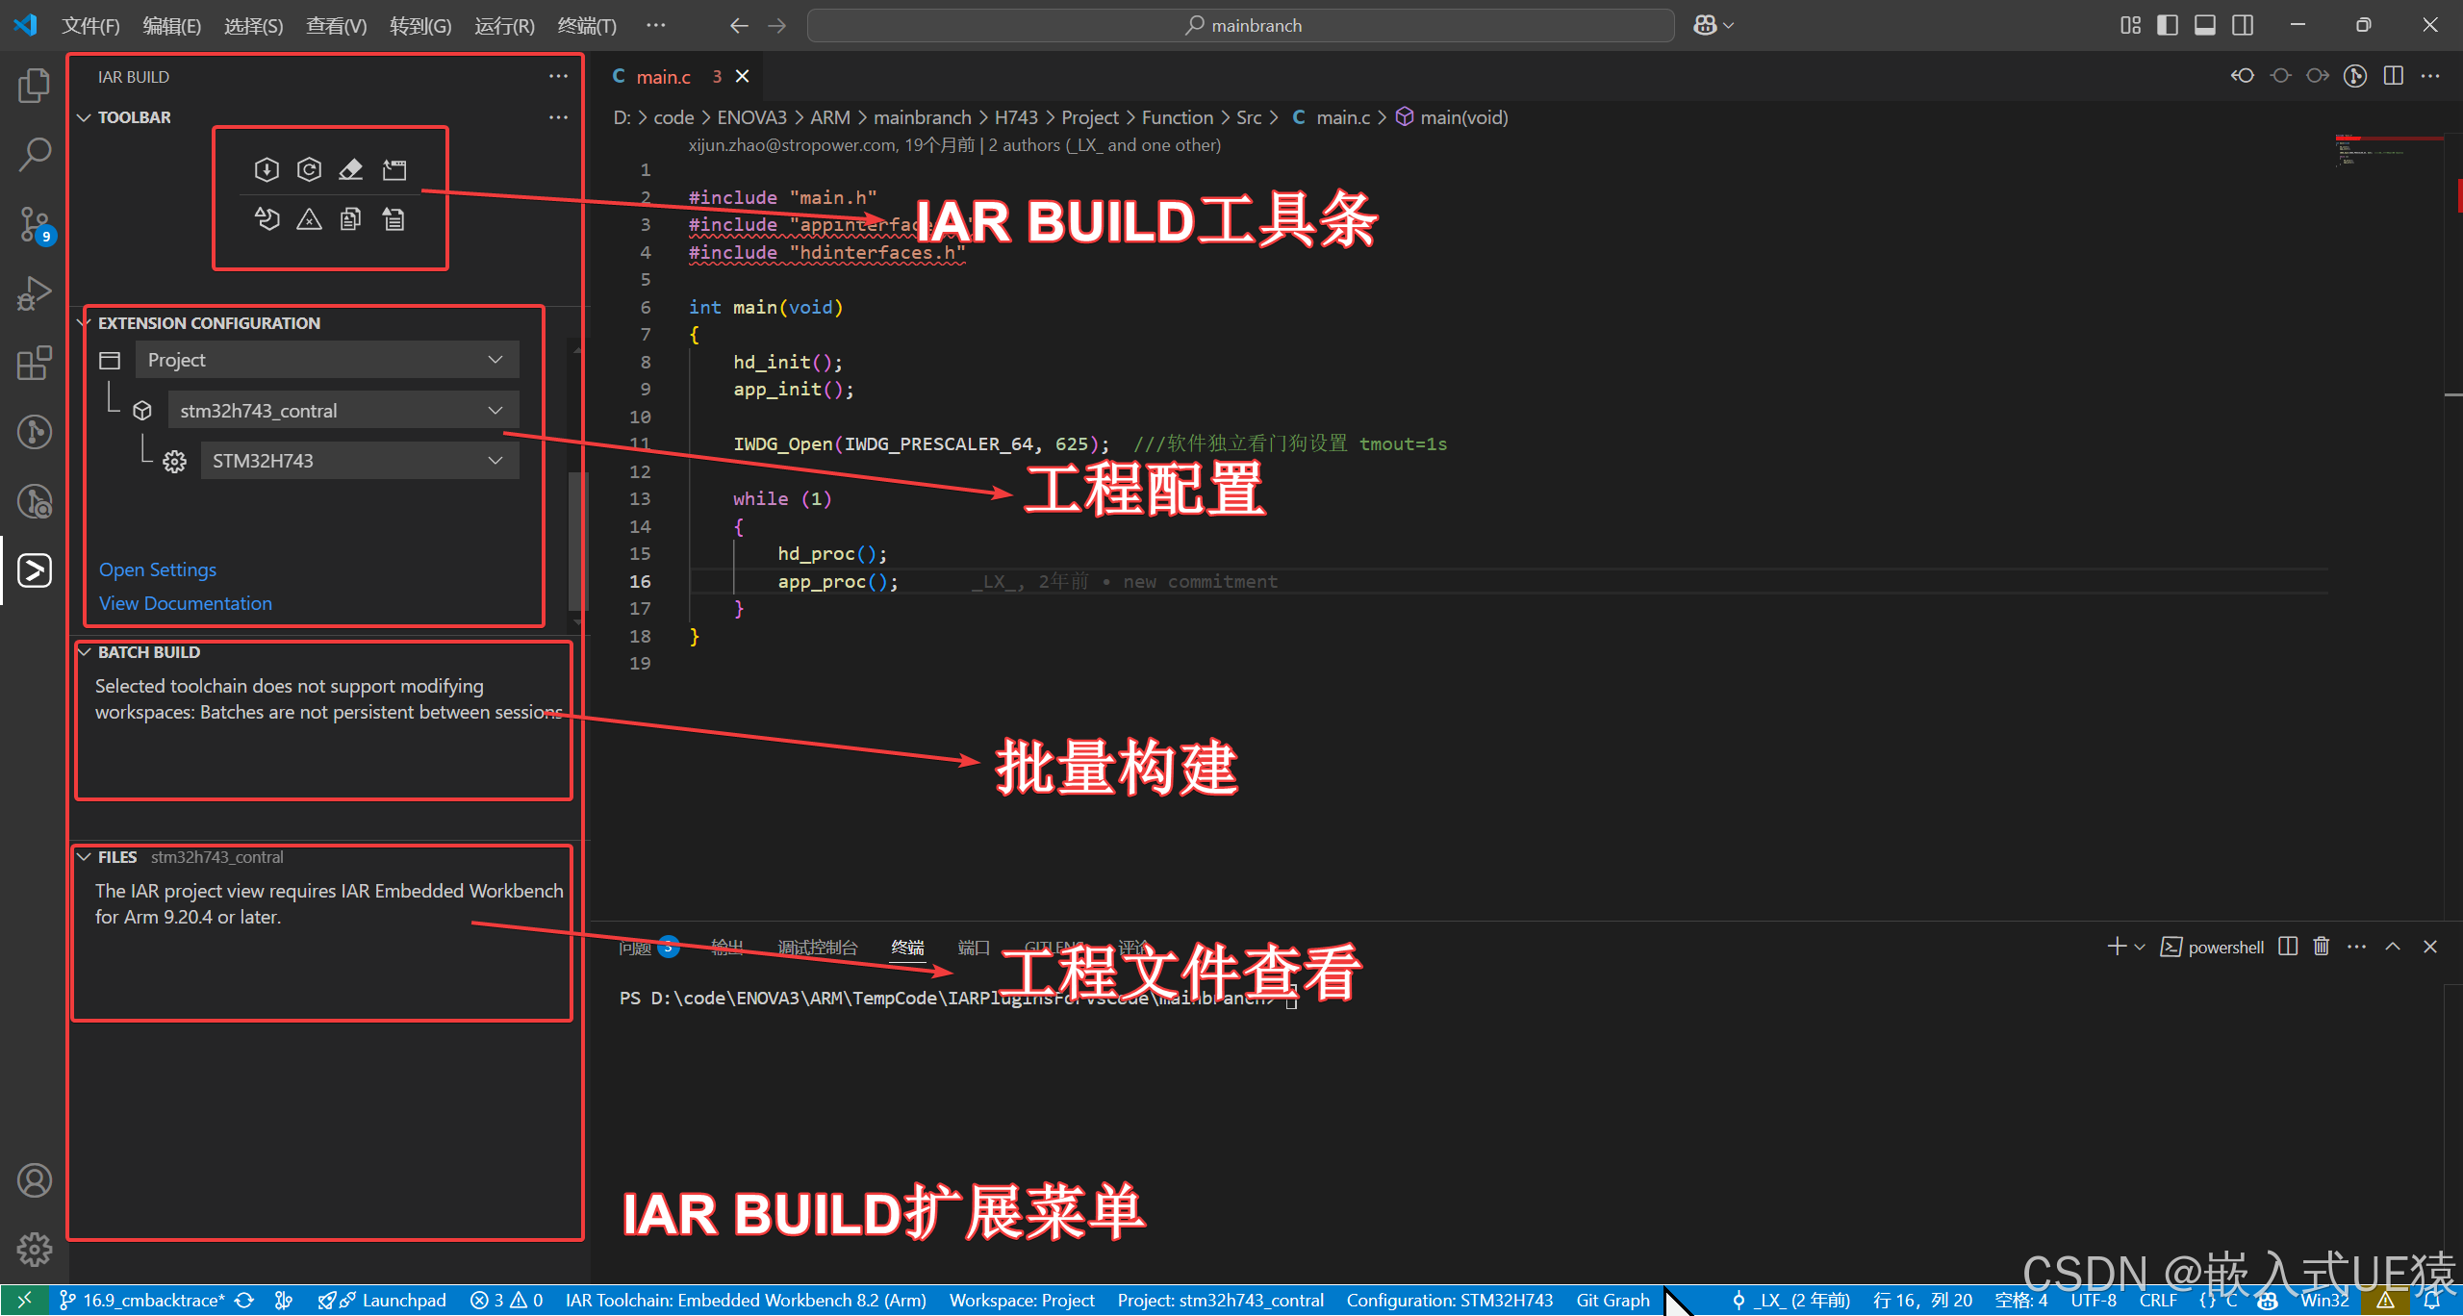Click the Open in Workbench window icon
The image size is (2463, 1316).
(x=394, y=170)
